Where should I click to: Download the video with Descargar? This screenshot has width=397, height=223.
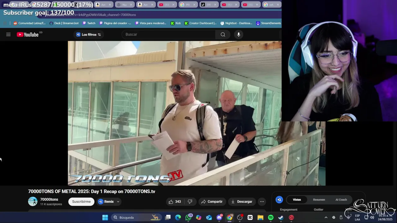point(241,202)
